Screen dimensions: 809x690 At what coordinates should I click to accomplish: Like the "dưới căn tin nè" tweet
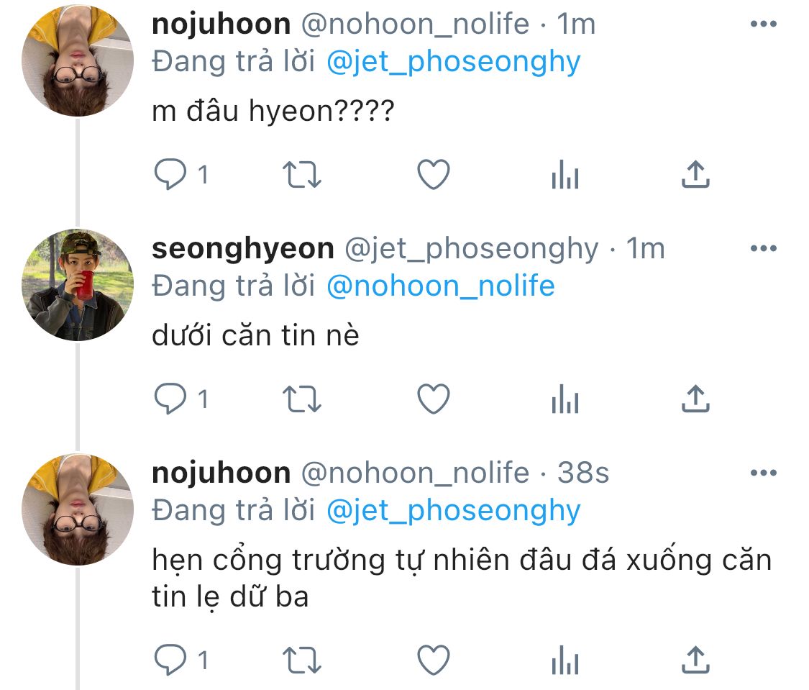coord(434,399)
